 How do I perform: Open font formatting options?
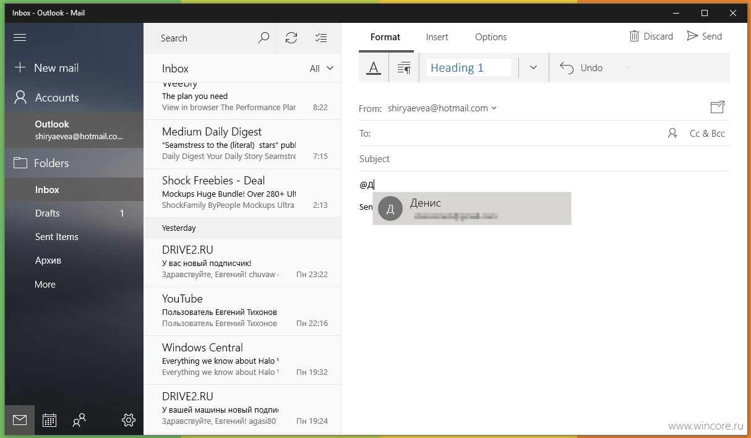[374, 68]
